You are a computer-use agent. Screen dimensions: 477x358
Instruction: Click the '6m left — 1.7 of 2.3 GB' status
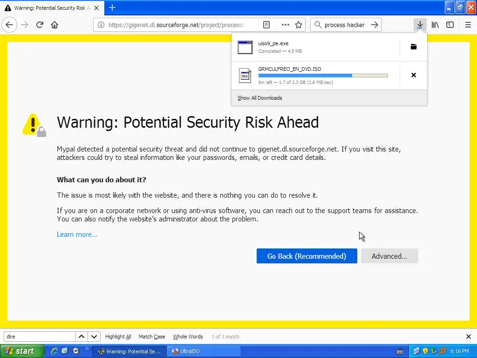(295, 82)
